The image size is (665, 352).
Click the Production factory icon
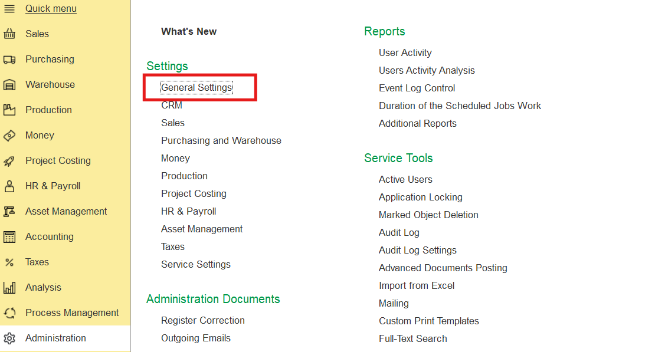pyautogui.click(x=9, y=110)
